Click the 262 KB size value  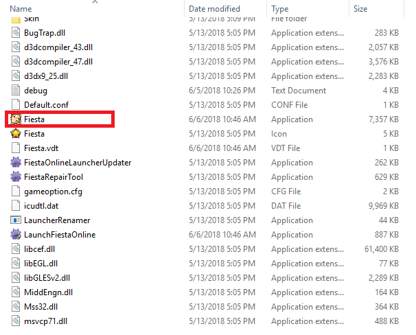[x=386, y=163]
